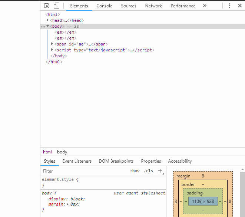Click the display: block declaration
Screen dimensions: 245x217
click(67, 199)
